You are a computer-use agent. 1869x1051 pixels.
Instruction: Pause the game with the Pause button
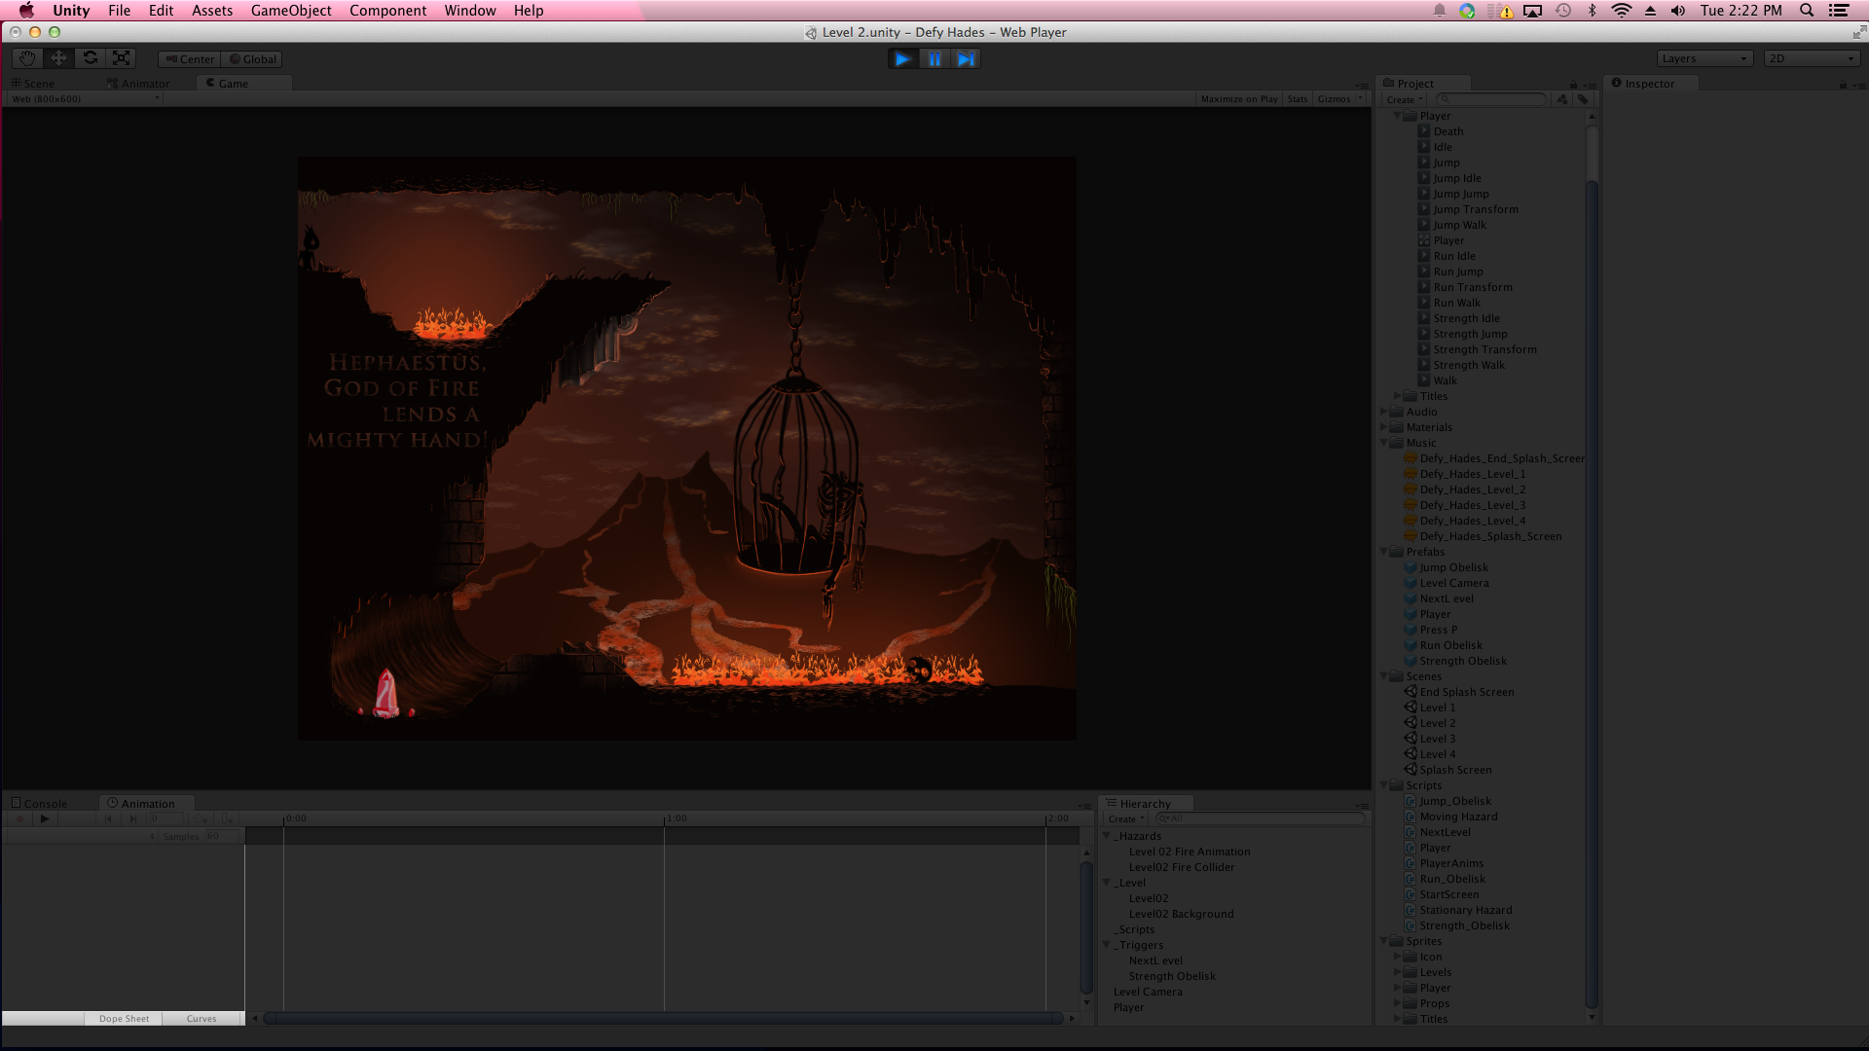[934, 59]
